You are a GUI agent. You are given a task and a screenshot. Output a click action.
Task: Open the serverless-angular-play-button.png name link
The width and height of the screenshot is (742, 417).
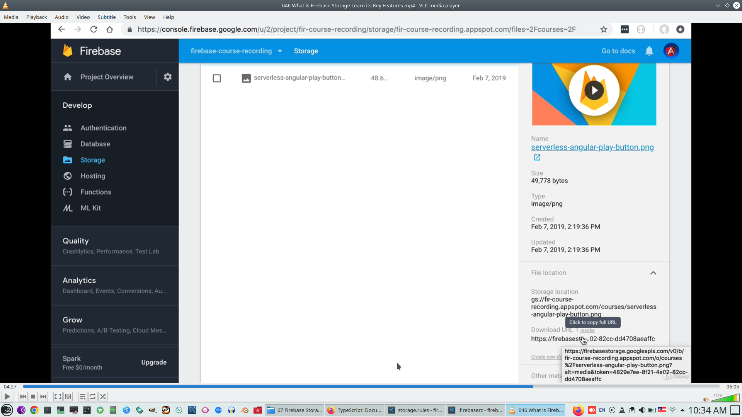(592, 147)
